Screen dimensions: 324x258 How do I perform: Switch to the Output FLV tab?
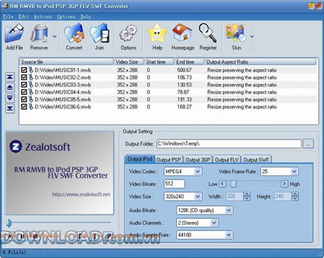[x=227, y=160]
